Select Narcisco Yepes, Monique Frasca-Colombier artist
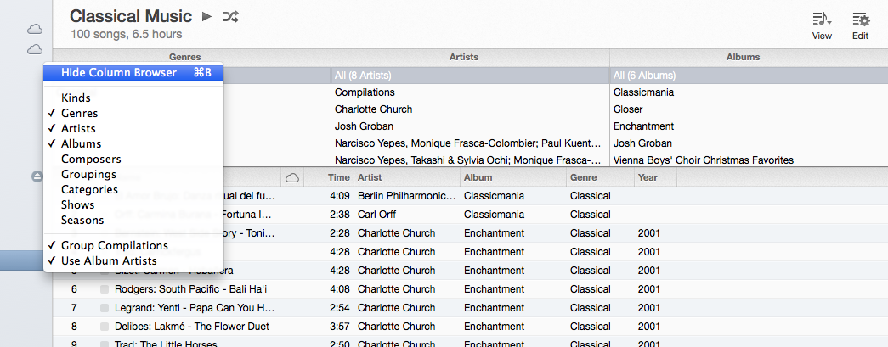This screenshot has width=888, height=347. pos(470,143)
